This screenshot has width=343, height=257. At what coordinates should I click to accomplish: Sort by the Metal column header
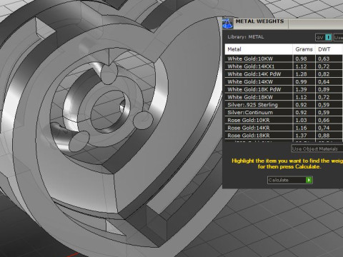259,49
